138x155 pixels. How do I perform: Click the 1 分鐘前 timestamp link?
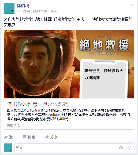point(23,11)
